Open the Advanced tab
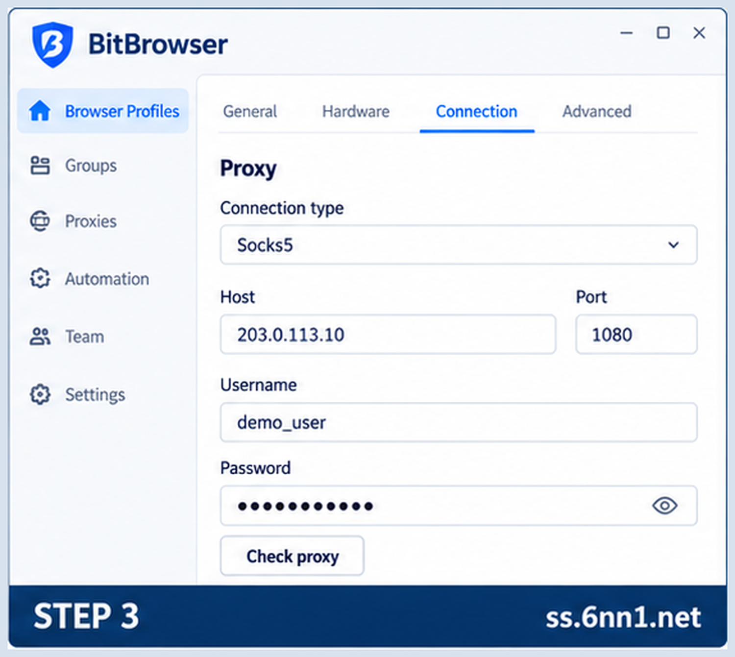The image size is (735, 657). pyautogui.click(x=597, y=112)
